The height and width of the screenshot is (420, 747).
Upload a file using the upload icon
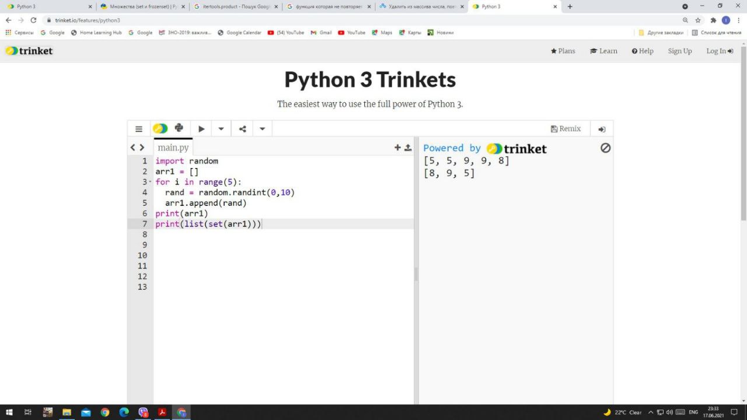tap(408, 148)
